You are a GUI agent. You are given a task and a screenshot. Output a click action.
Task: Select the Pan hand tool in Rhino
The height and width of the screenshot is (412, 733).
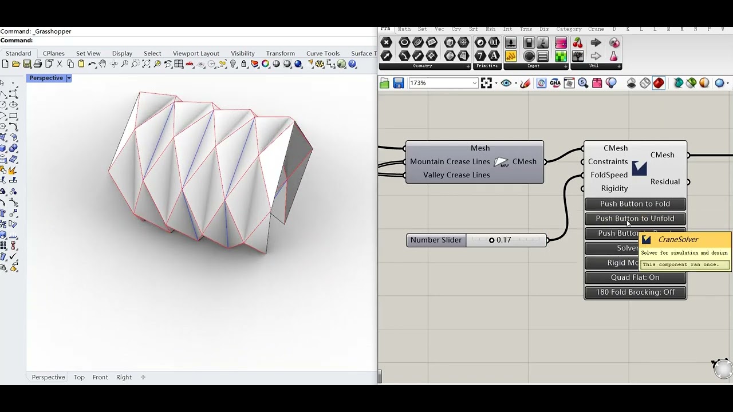tap(103, 64)
